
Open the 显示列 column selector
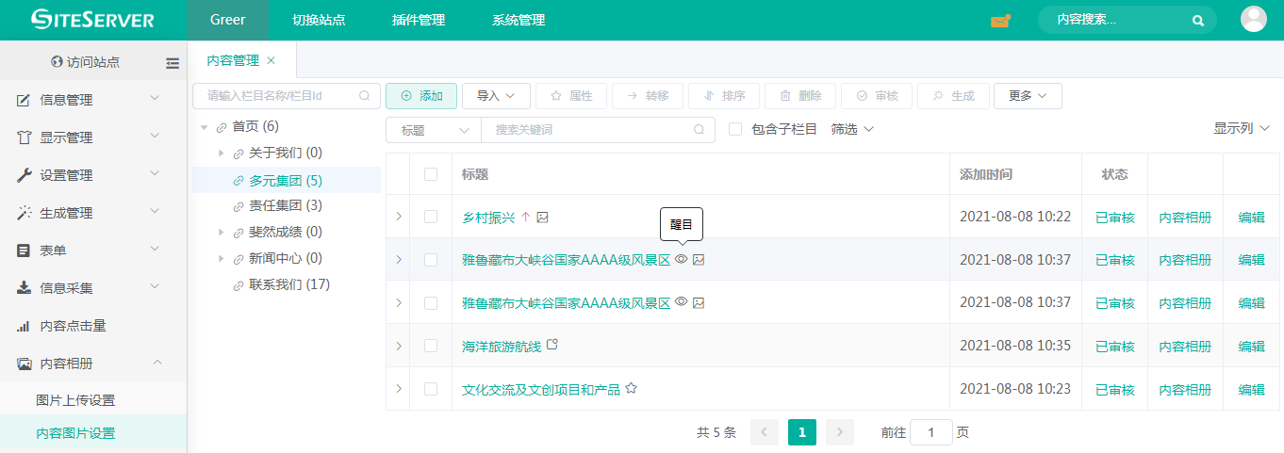click(1242, 128)
